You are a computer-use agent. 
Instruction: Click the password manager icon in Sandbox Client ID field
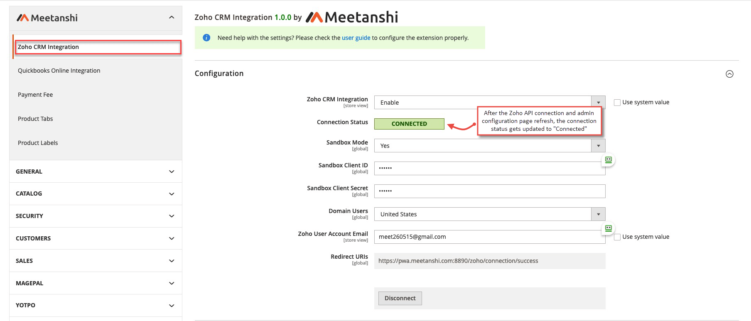click(x=608, y=160)
